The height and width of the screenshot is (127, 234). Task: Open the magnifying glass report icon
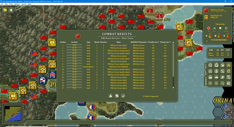point(210,65)
